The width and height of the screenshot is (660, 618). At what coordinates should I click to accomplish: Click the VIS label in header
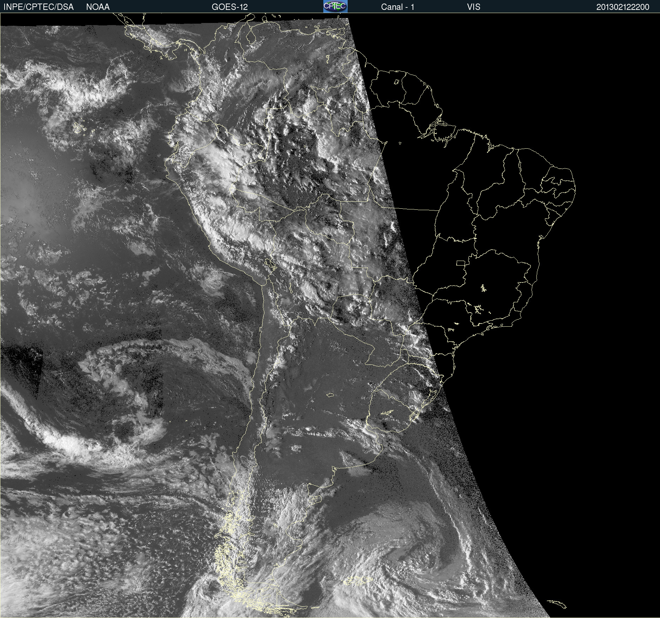[x=474, y=7]
